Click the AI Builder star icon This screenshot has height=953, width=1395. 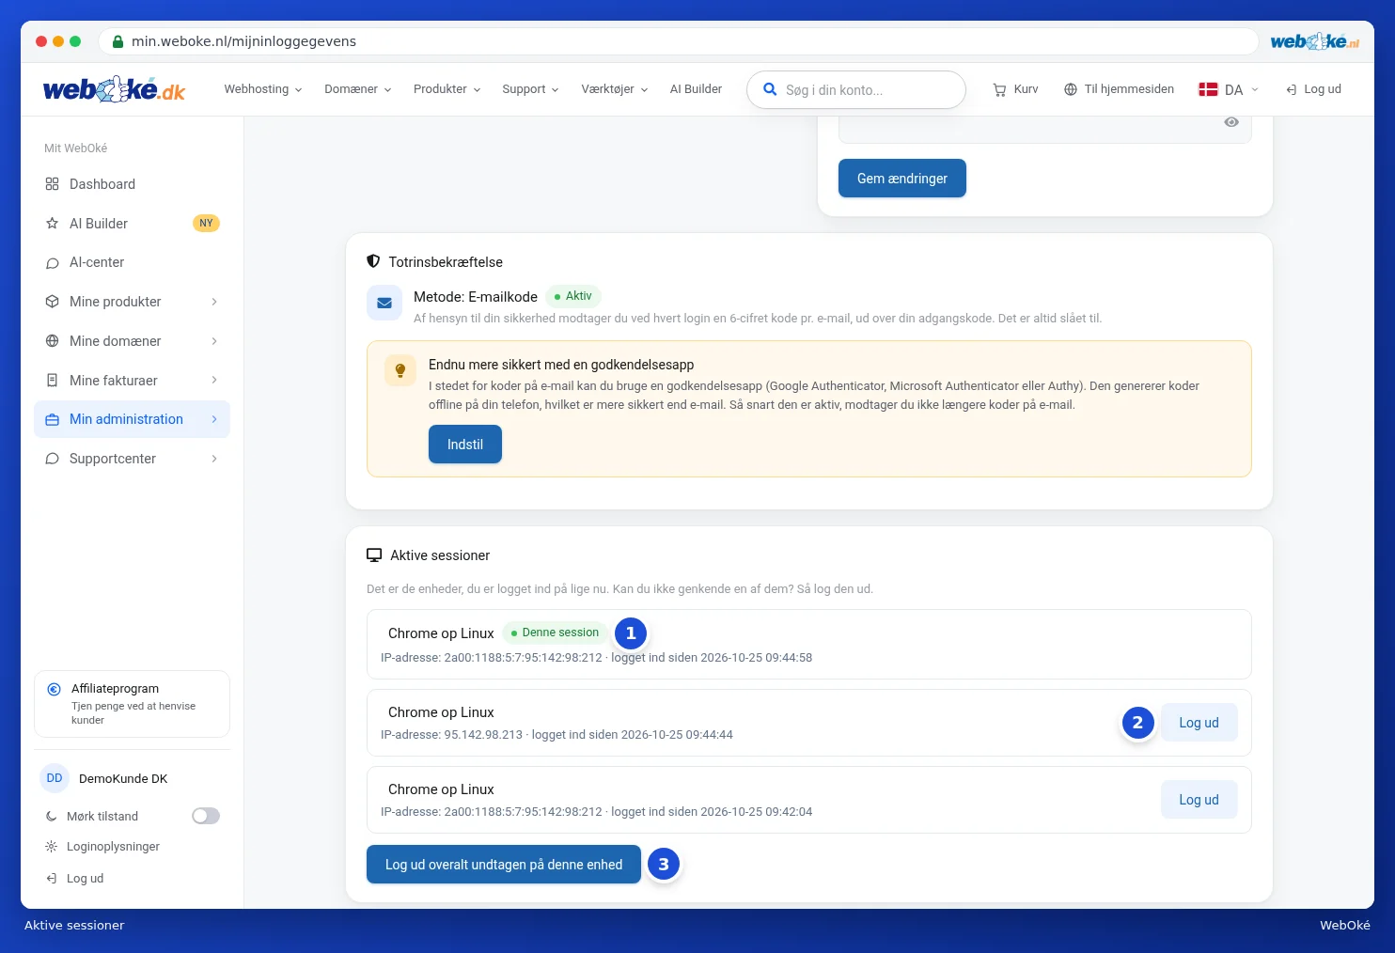point(53,224)
